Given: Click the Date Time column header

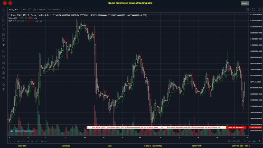Looking at the screenshot, I should point(22,146).
